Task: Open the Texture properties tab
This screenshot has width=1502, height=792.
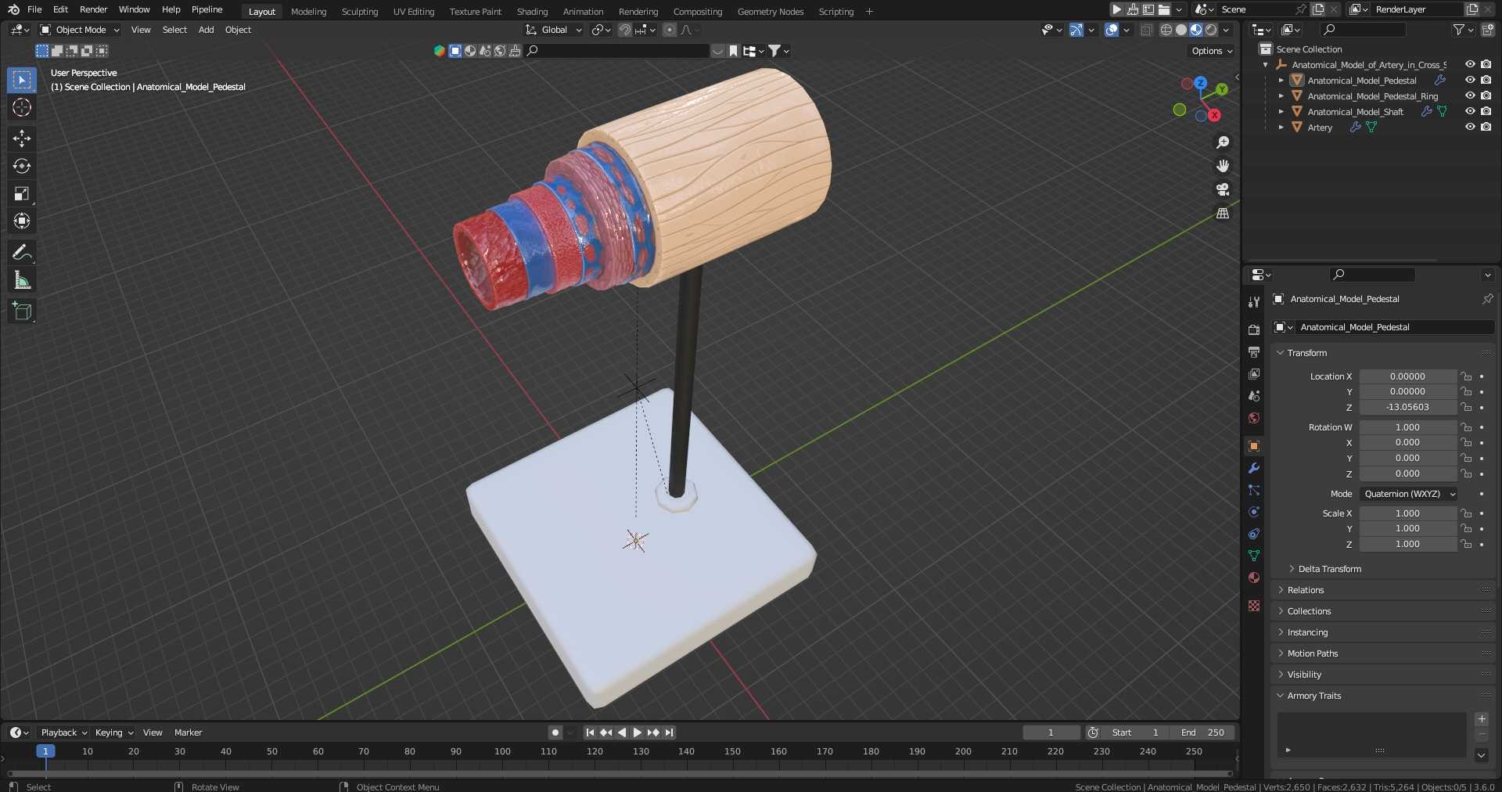Action: [1254, 606]
